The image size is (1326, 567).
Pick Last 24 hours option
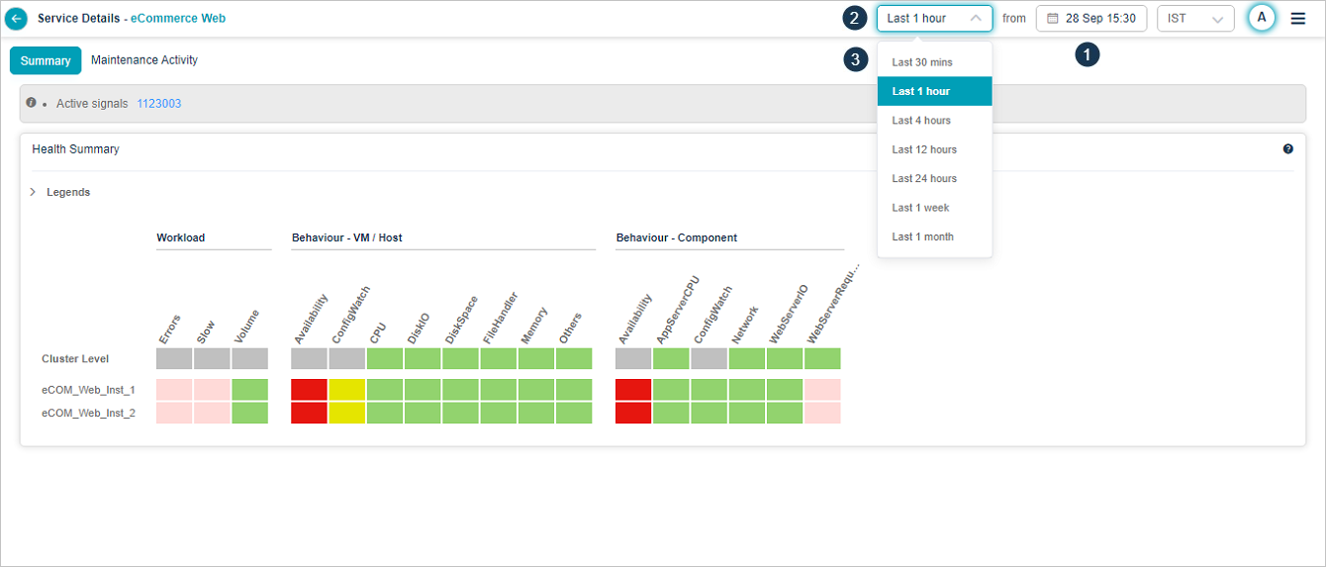[x=924, y=179]
